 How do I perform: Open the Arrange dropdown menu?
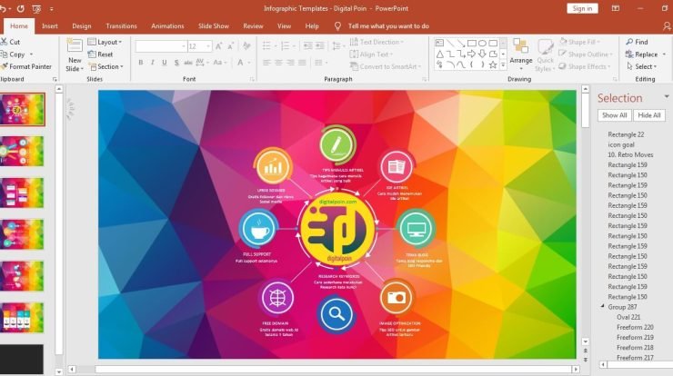pos(520,54)
